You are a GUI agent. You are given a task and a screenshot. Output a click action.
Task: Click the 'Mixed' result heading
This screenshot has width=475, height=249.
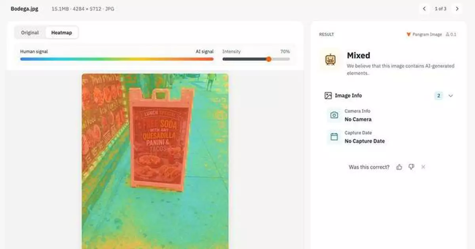(x=359, y=55)
